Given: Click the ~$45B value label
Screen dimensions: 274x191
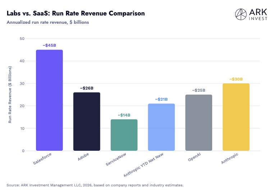Looking at the screenshot, I should pyautogui.click(x=50, y=45).
